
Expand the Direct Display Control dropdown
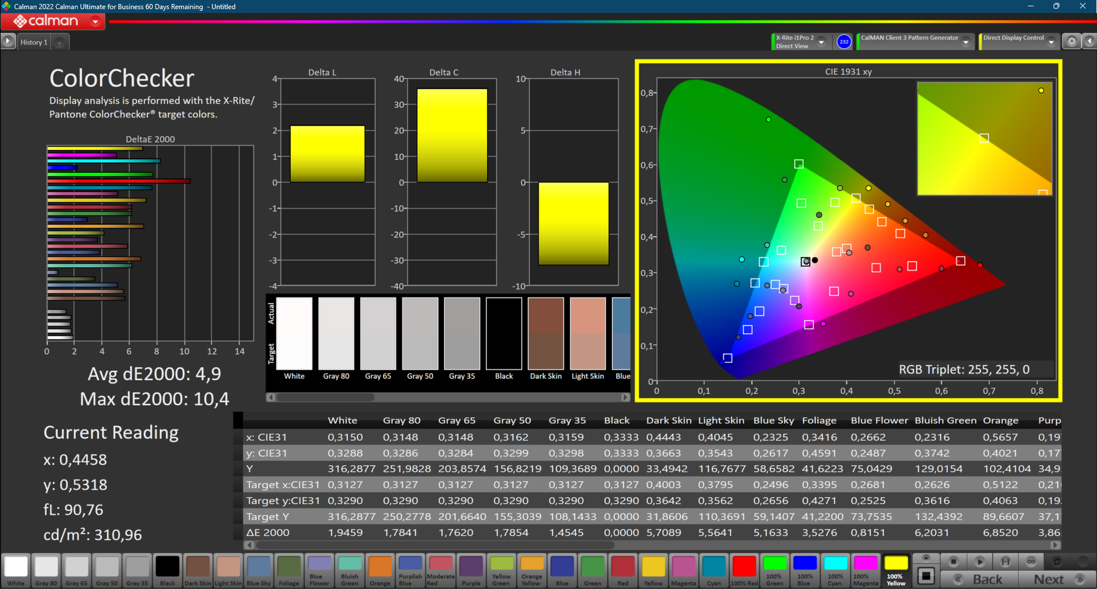coord(1051,42)
